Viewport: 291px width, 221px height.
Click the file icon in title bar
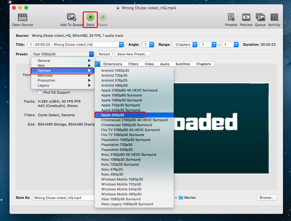point(118,8)
